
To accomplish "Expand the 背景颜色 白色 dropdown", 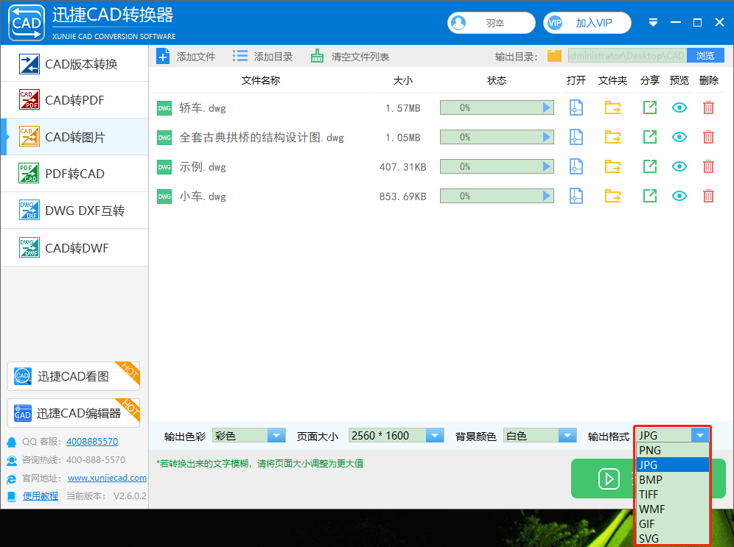I will (x=567, y=436).
